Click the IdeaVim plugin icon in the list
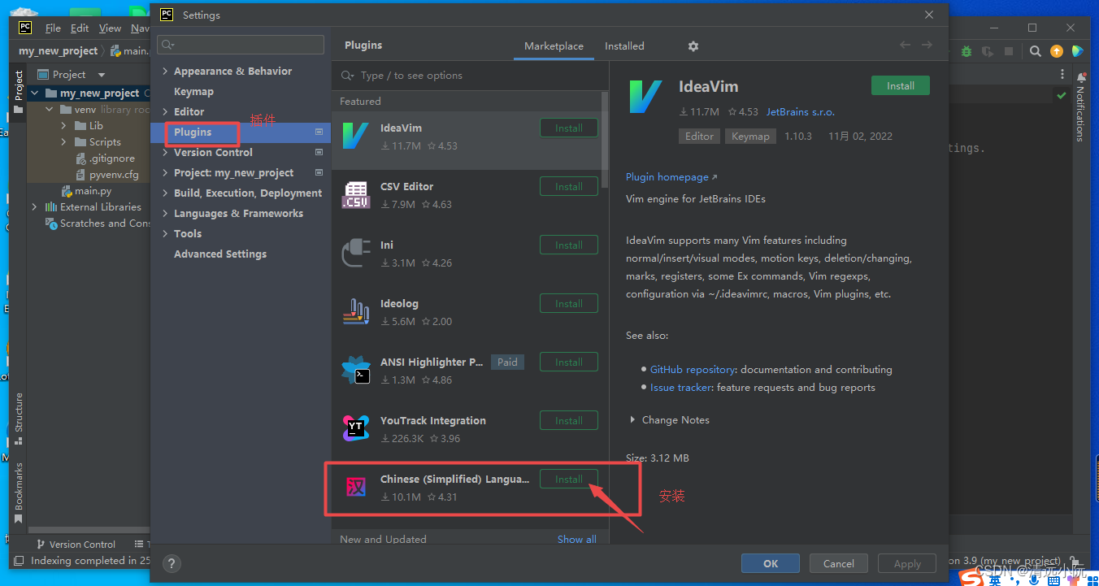This screenshot has height=586, width=1099. point(356,137)
